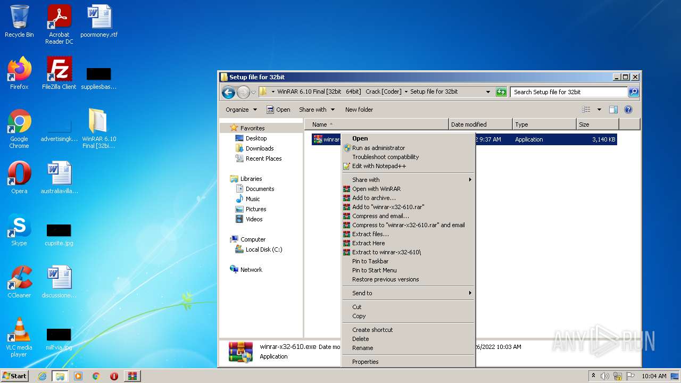The height and width of the screenshot is (383, 681).
Task: Click the Start button
Action: point(15,376)
